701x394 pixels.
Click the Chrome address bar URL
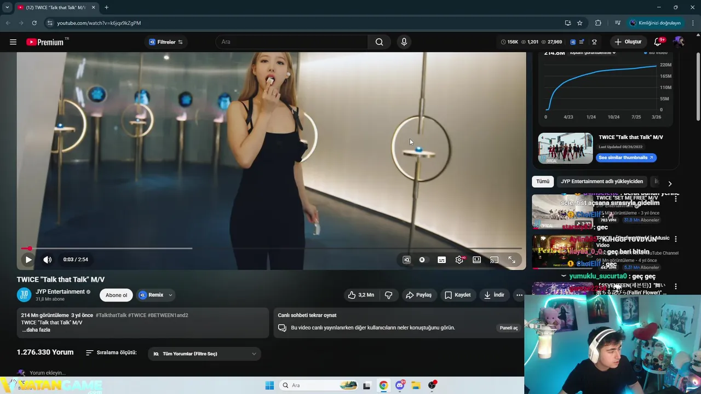point(99,23)
